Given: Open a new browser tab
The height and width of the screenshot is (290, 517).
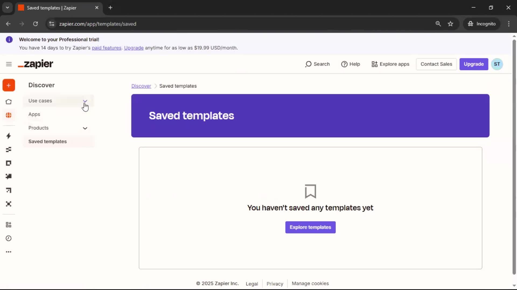Looking at the screenshot, I should [110, 8].
